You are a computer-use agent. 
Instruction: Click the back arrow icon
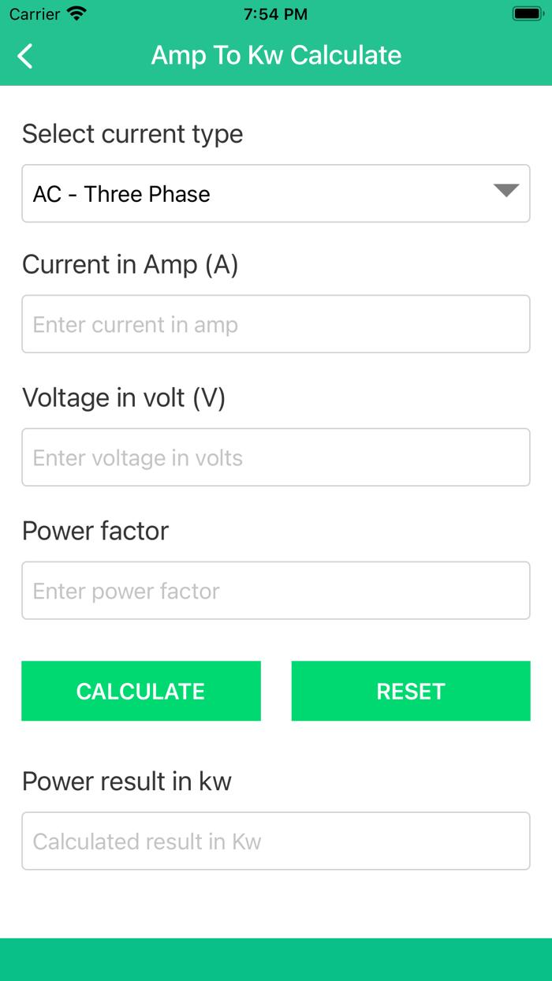[x=24, y=56]
